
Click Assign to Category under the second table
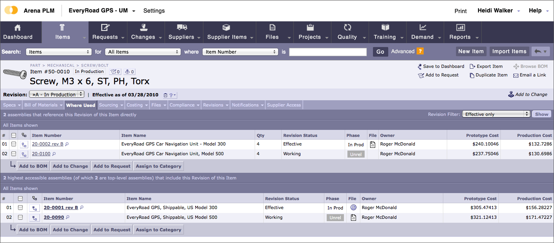[x=158, y=230]
